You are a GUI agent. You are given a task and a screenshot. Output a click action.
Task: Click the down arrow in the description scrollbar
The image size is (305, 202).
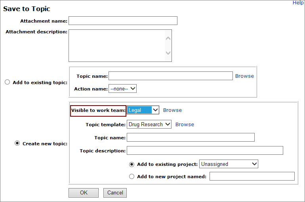(168, 53)
